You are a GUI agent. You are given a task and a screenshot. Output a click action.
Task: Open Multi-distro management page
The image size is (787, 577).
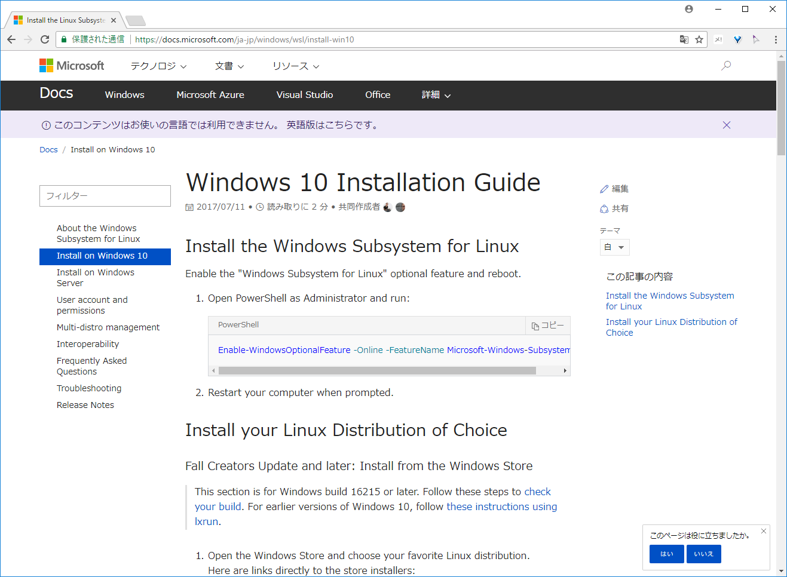108,327
